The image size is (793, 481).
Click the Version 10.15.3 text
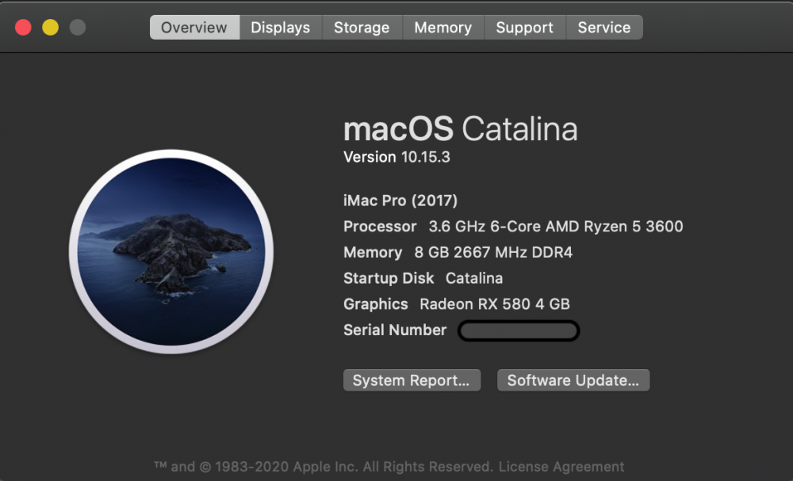click(x=396, y=157)
